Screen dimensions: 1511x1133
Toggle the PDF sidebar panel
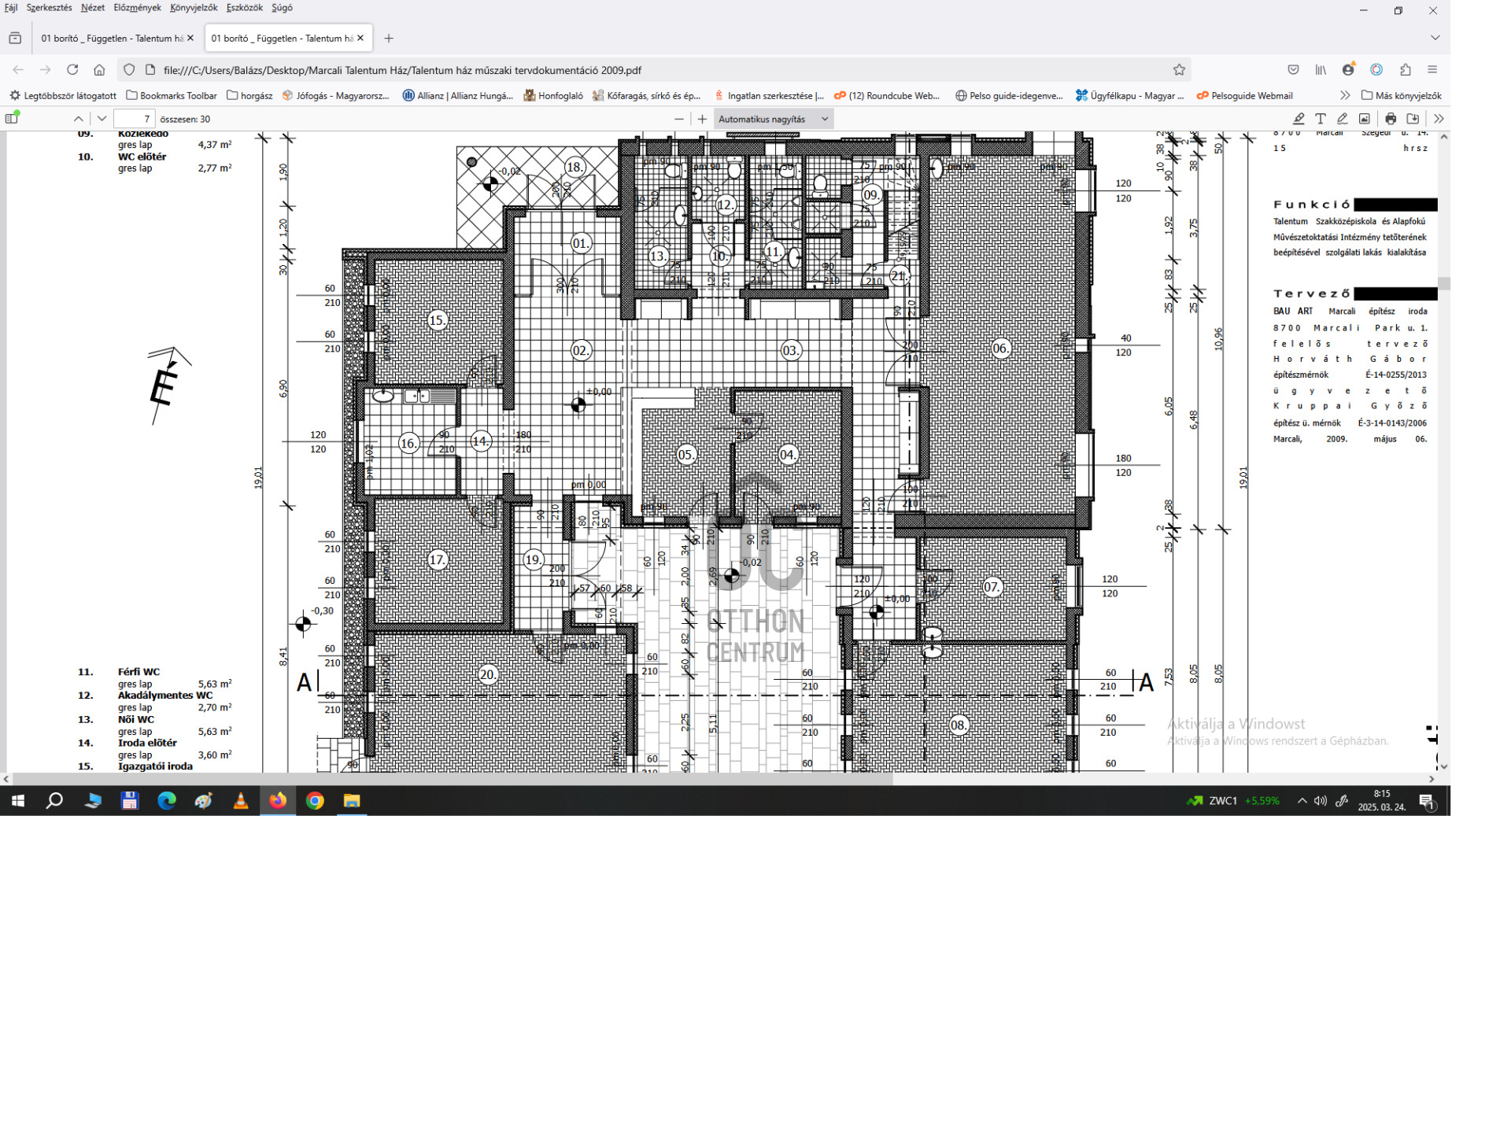[12, 119]
